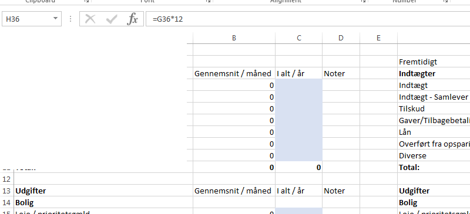Screen dimensions: 470x214
Task: Open Insert Function via the fx icon
Action: coord(133,19)
